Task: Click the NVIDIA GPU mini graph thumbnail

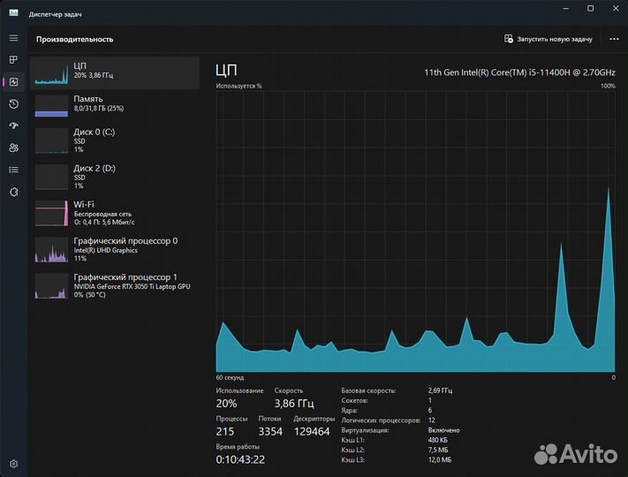Action: tap(51, 286)
